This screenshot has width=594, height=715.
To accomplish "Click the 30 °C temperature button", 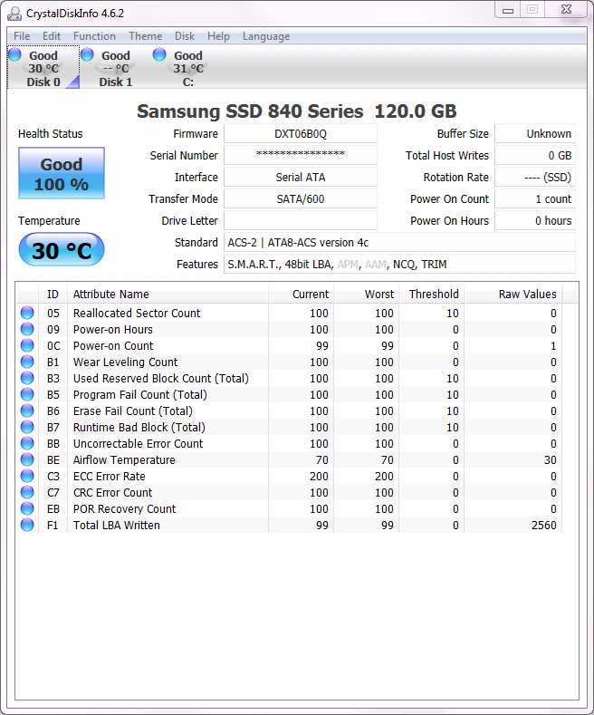I will [62, 250].
